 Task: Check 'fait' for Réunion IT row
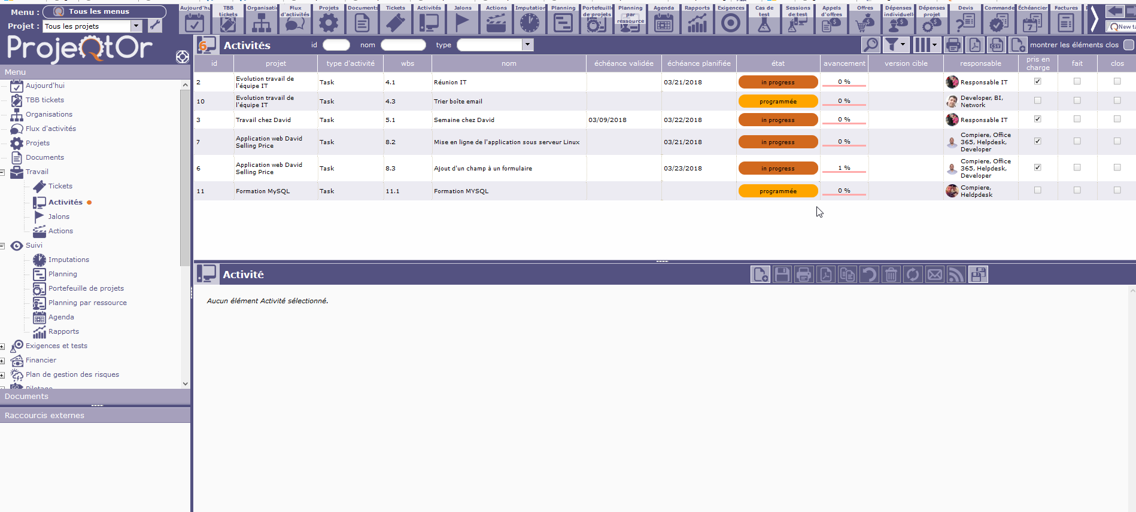pos(1077,81)
